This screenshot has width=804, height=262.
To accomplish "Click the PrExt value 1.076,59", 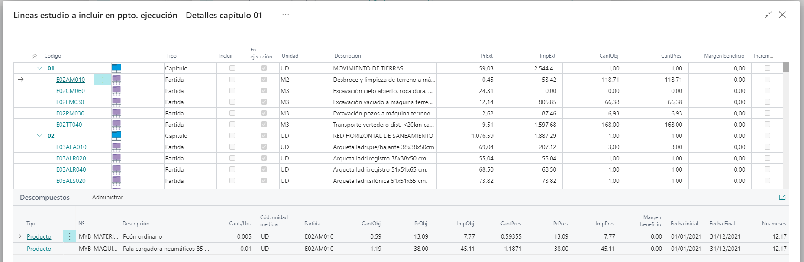I will tap(482, 136).
